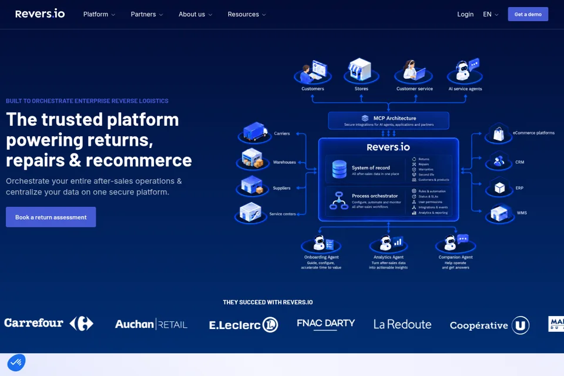The width and height of the screenshot is (564, 376).
Task: Open the EN language selector
Action: coord(490,14)
